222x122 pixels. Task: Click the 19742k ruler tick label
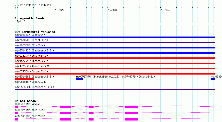(60, 10)
